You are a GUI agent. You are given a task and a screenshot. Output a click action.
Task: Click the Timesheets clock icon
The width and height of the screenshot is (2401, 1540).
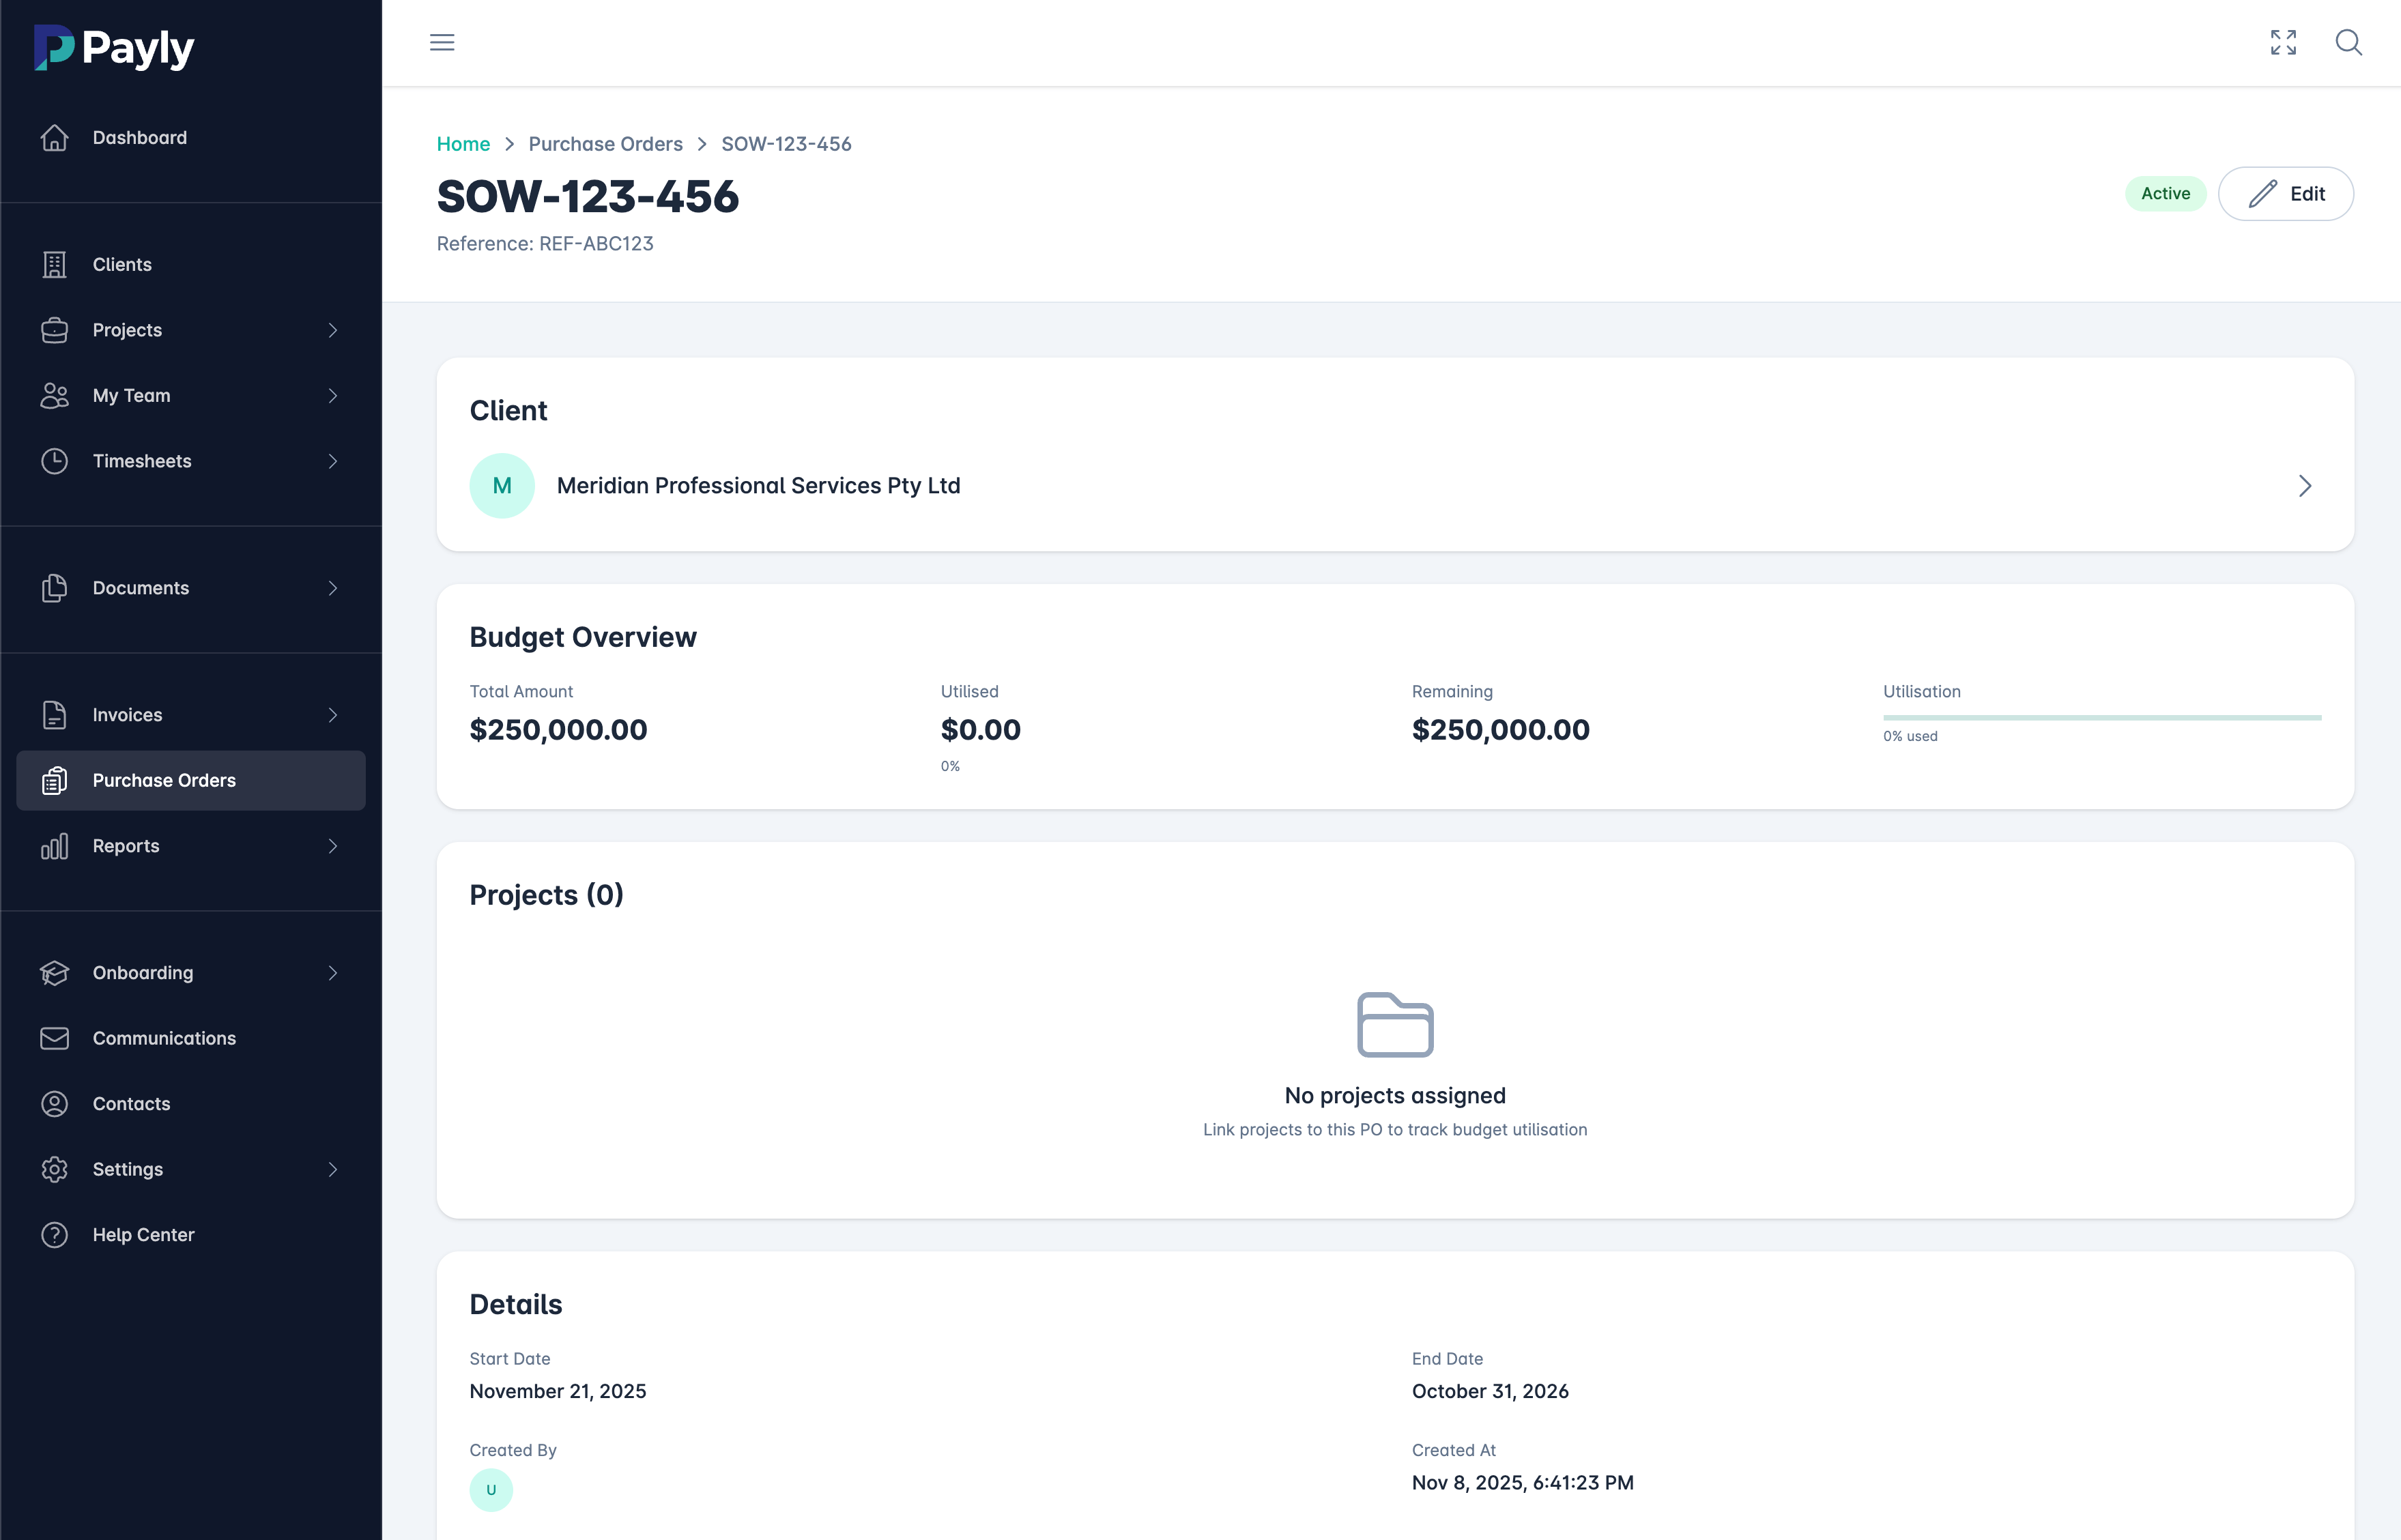coord(55,461)
